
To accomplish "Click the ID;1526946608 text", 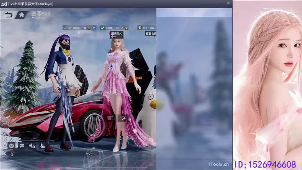I will [x=265, y=165].
